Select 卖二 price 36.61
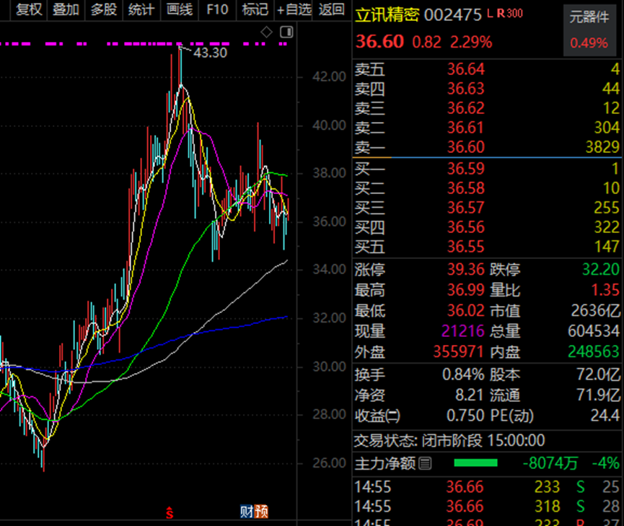This screenshot has width=624, height=526. [465, 128]
